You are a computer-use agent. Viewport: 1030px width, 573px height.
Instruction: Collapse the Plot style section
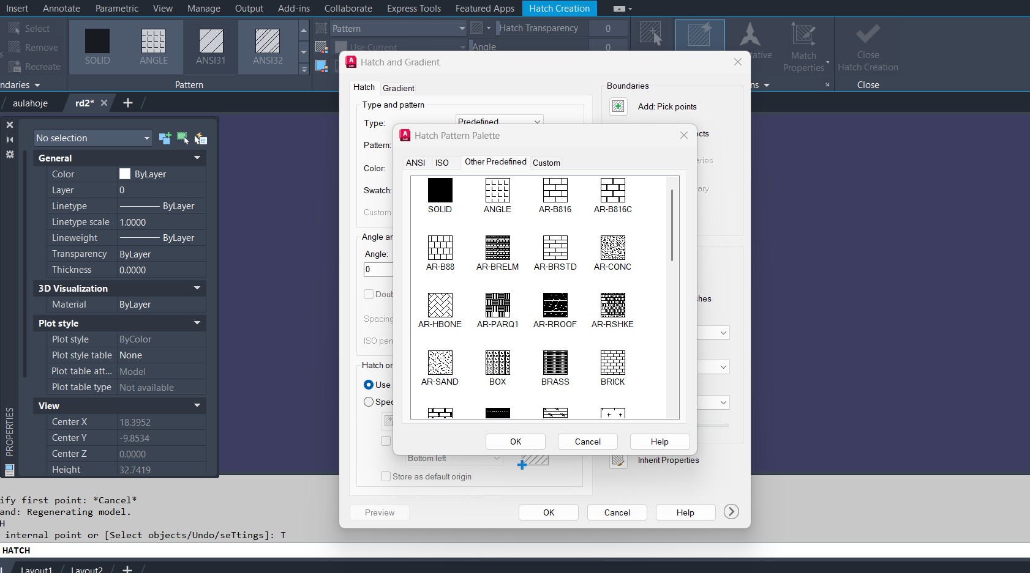coord(197,323)
